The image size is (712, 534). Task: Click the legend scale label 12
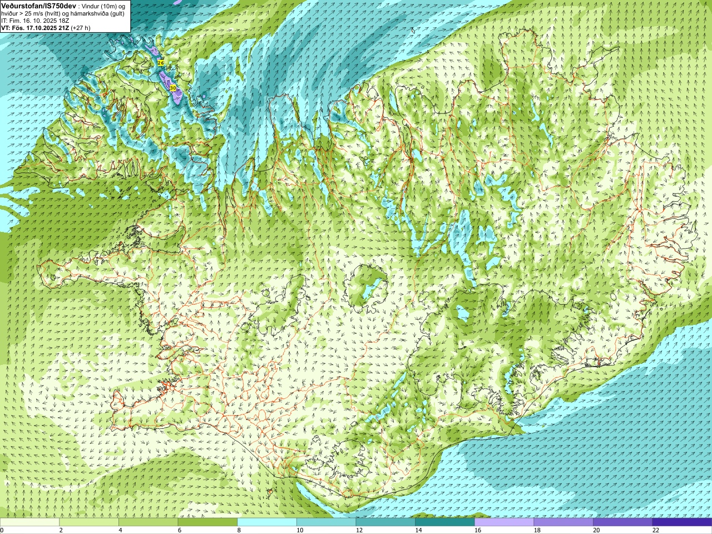359,530
